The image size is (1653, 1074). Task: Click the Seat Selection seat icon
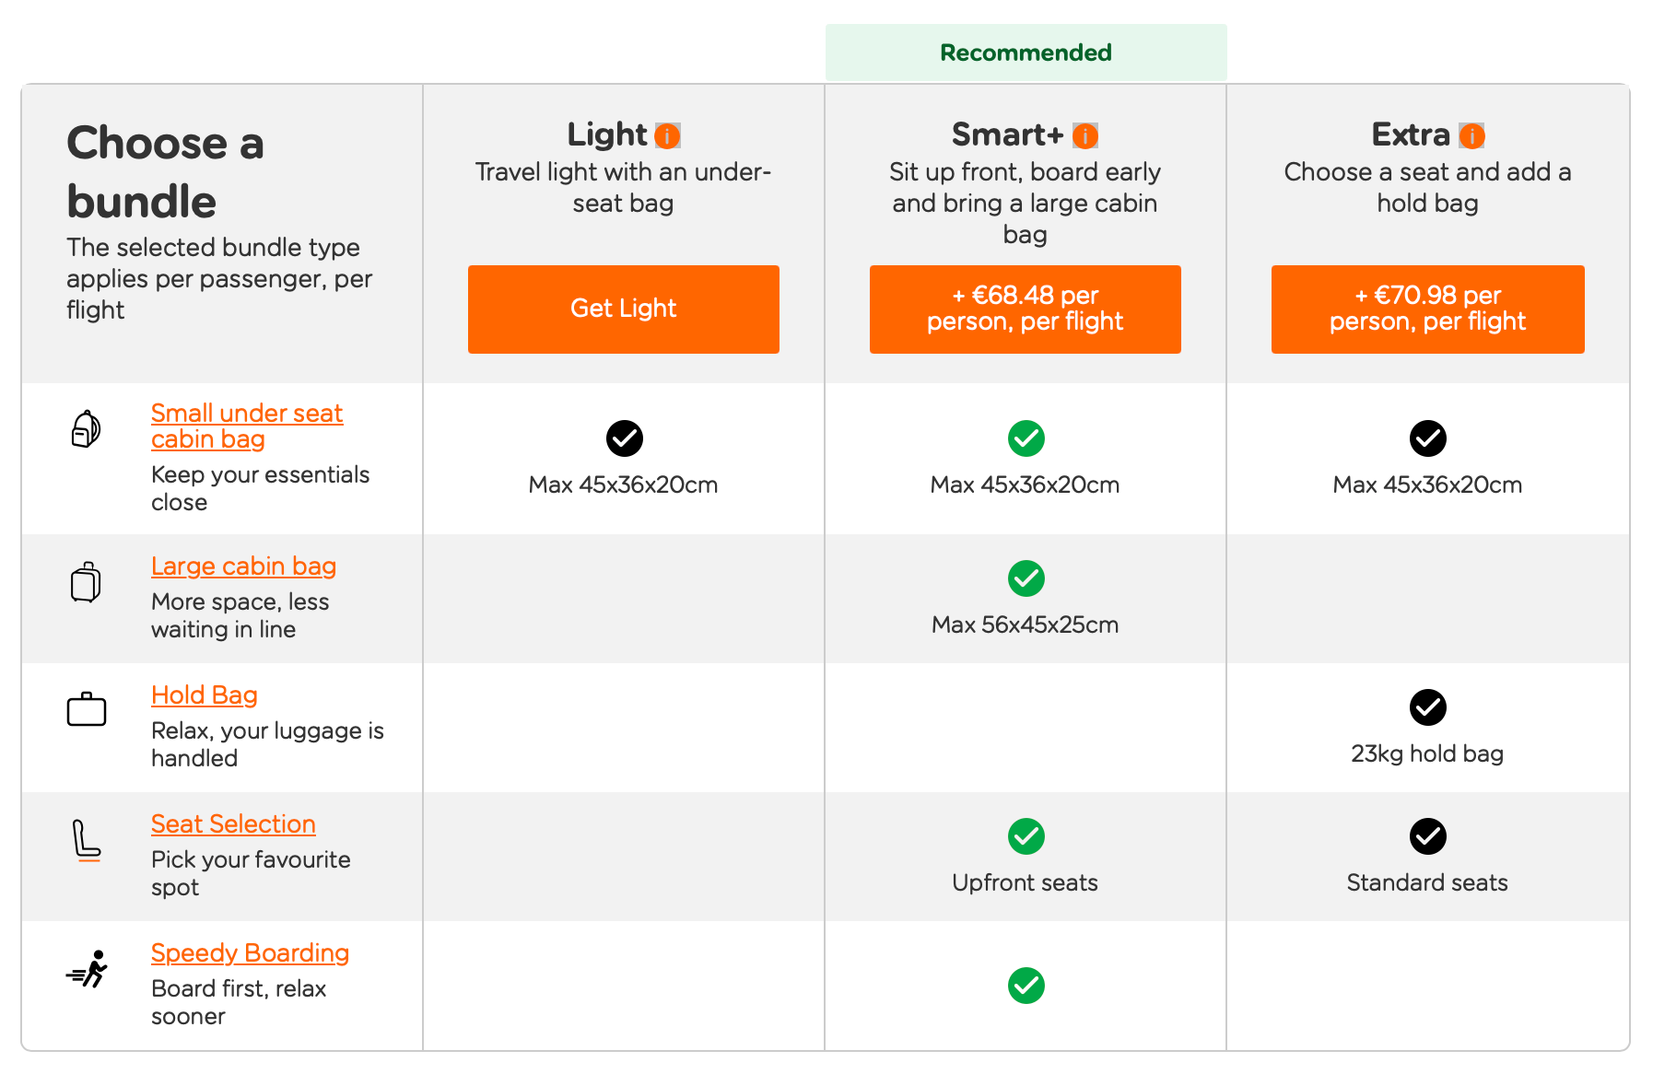point(86,839)
